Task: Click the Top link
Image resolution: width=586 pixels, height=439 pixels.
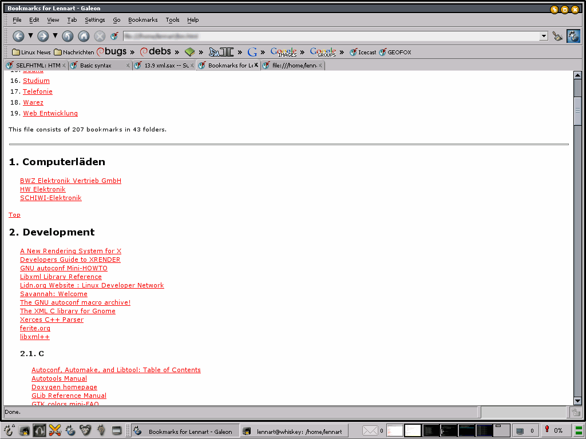Action: 14,215
